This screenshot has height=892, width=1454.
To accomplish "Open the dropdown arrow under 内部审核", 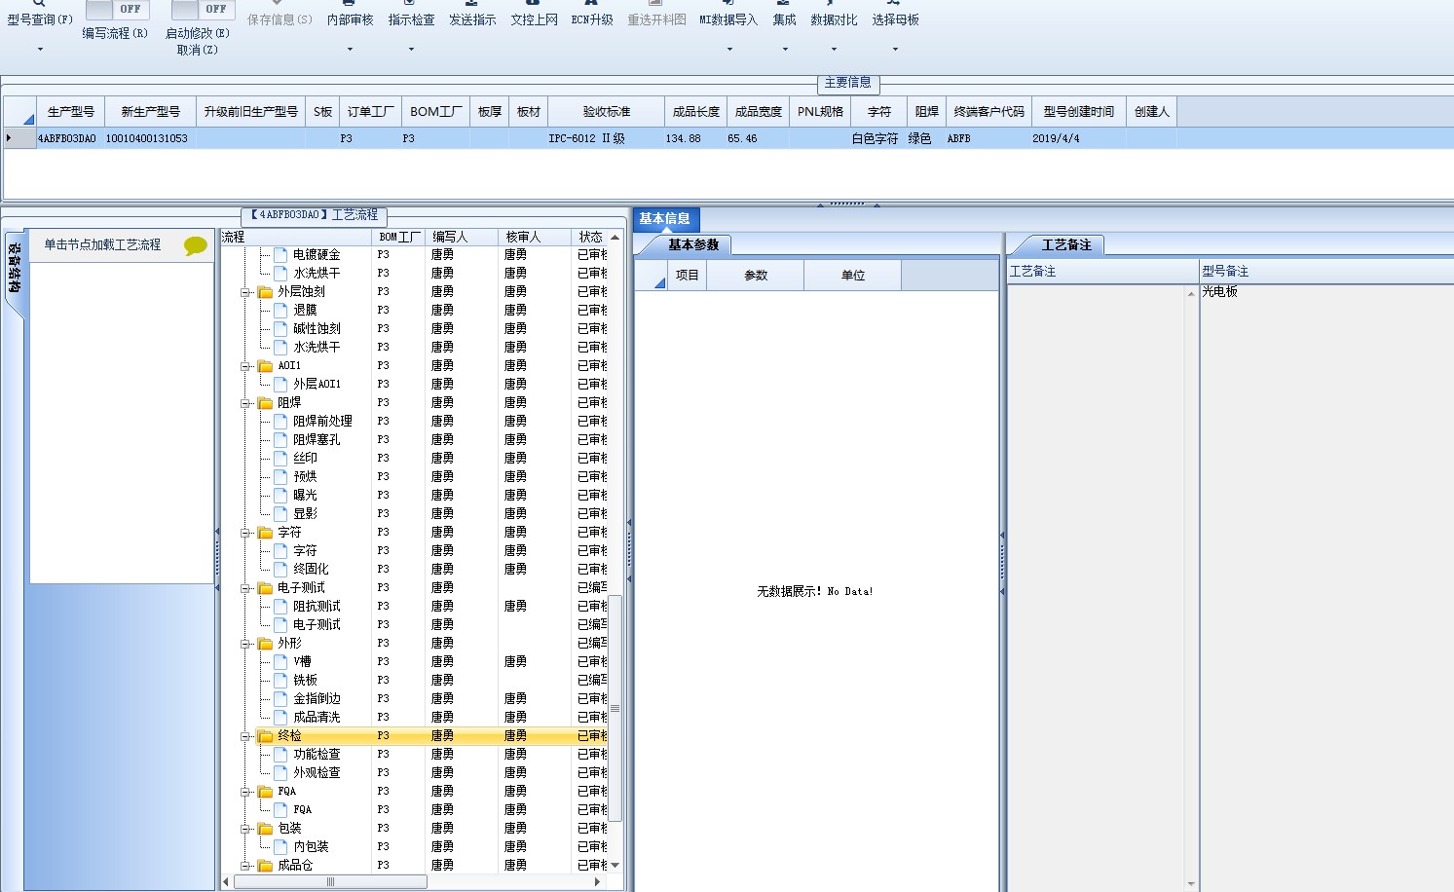I will (x=350, y=50).
